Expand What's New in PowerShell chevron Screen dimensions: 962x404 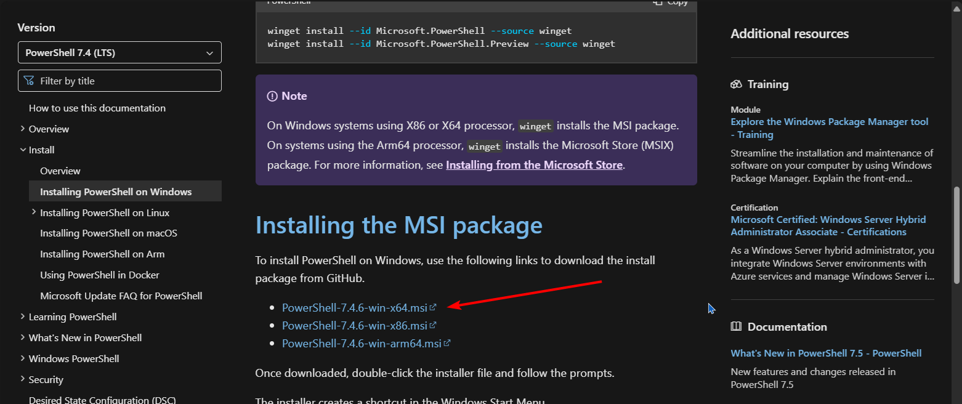(23, 337)
